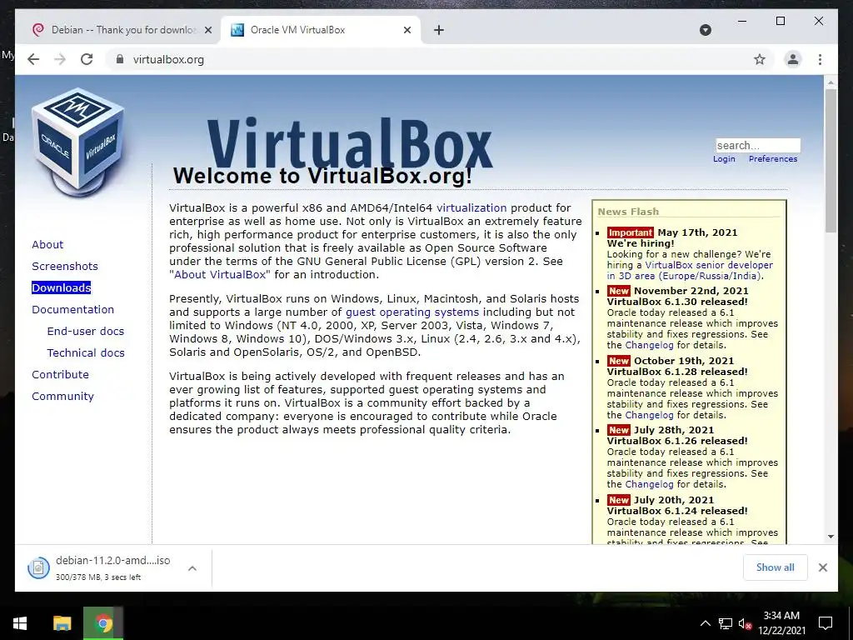Open Preferences link
Viewport: 853px width, 640px height.
click(x=772, y=159)
